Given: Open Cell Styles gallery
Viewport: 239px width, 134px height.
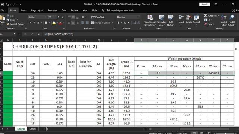Looking at the screenshot, I should pyautogui.click(x=171, y=20).
